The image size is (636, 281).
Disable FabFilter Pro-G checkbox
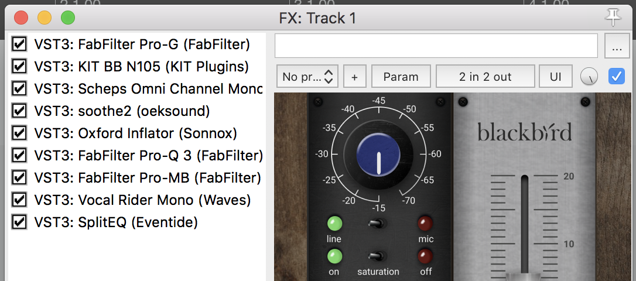click(x=19, y=44)
